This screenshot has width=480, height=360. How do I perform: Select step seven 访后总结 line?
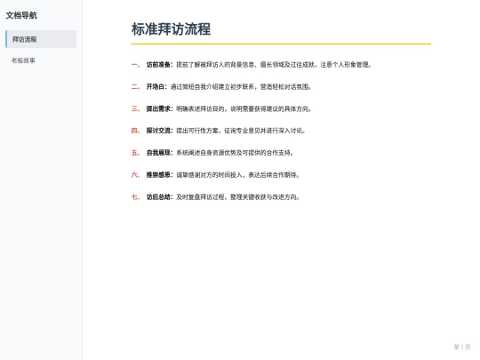pyautogui.click(x=215, y=196)
